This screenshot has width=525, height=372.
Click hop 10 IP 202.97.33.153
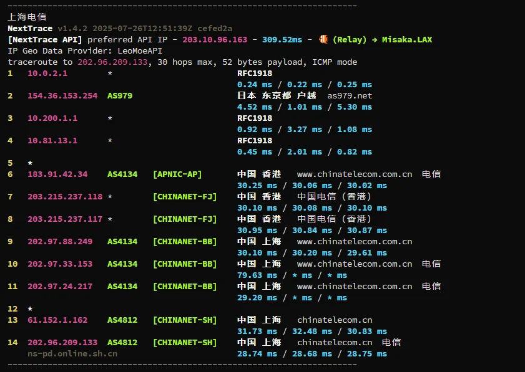[x=60, y=264]
